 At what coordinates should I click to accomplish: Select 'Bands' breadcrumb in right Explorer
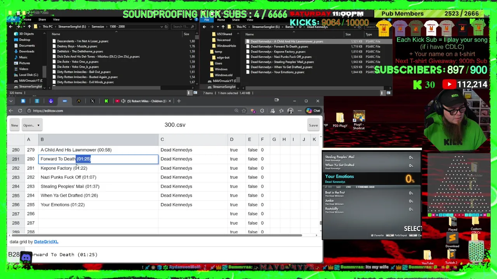pos(289,27)
